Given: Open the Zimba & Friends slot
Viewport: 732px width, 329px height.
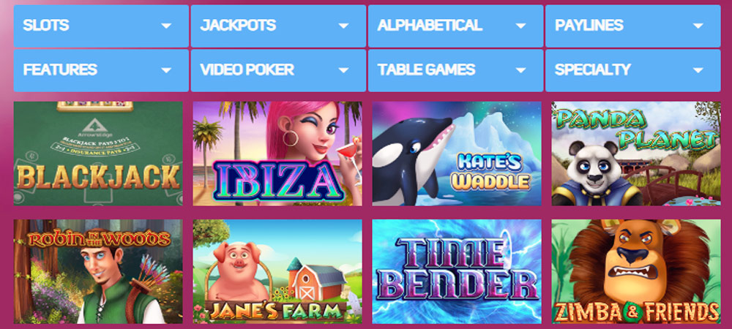Looking at the screenshot, I should (636, 272).
